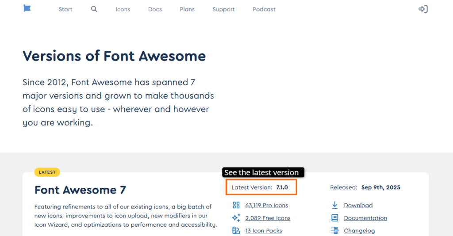
Task: Click the yellow LATEST badge
Action: [47, 172]
